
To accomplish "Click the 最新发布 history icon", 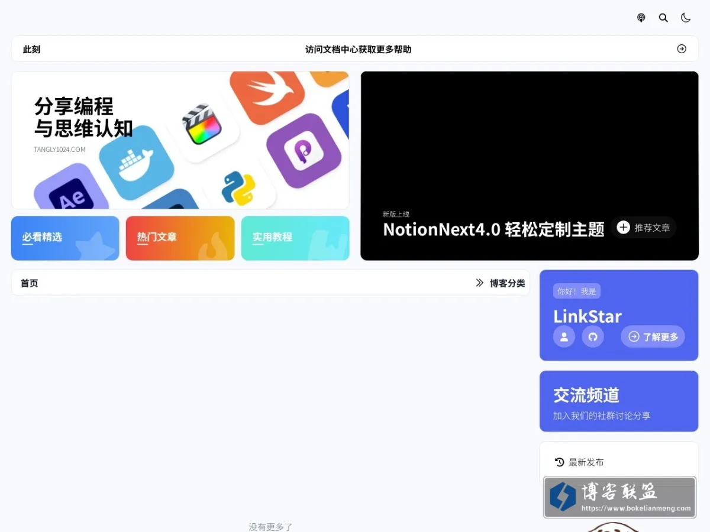I will pos(559,462).
